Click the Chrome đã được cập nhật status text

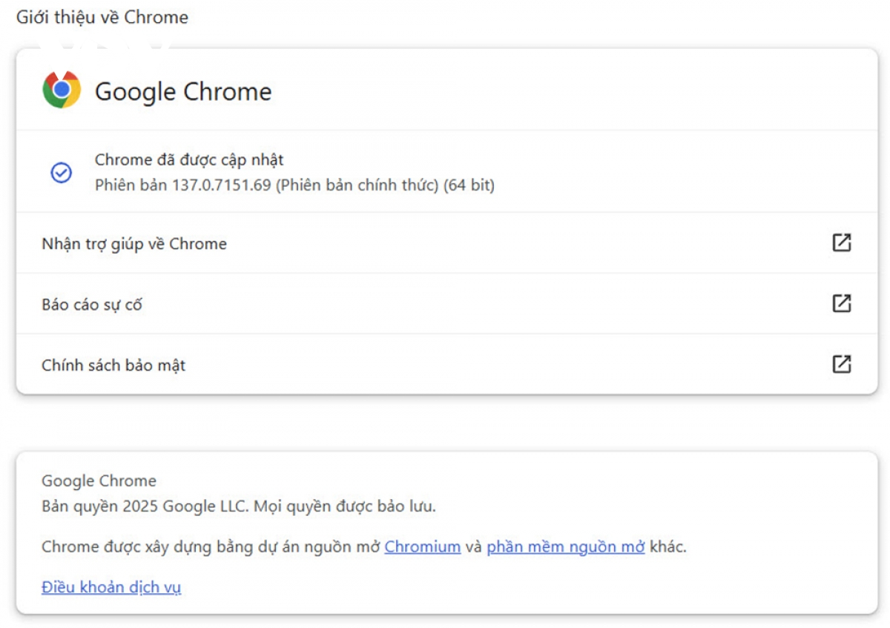189,159
